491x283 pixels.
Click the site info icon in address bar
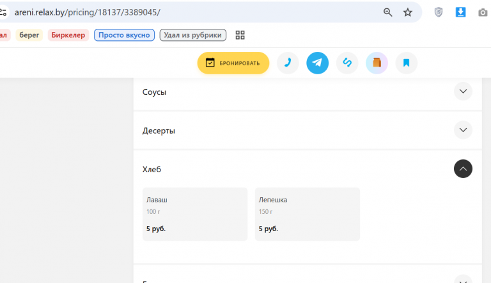pyautogui.click(x=4, y=13)
